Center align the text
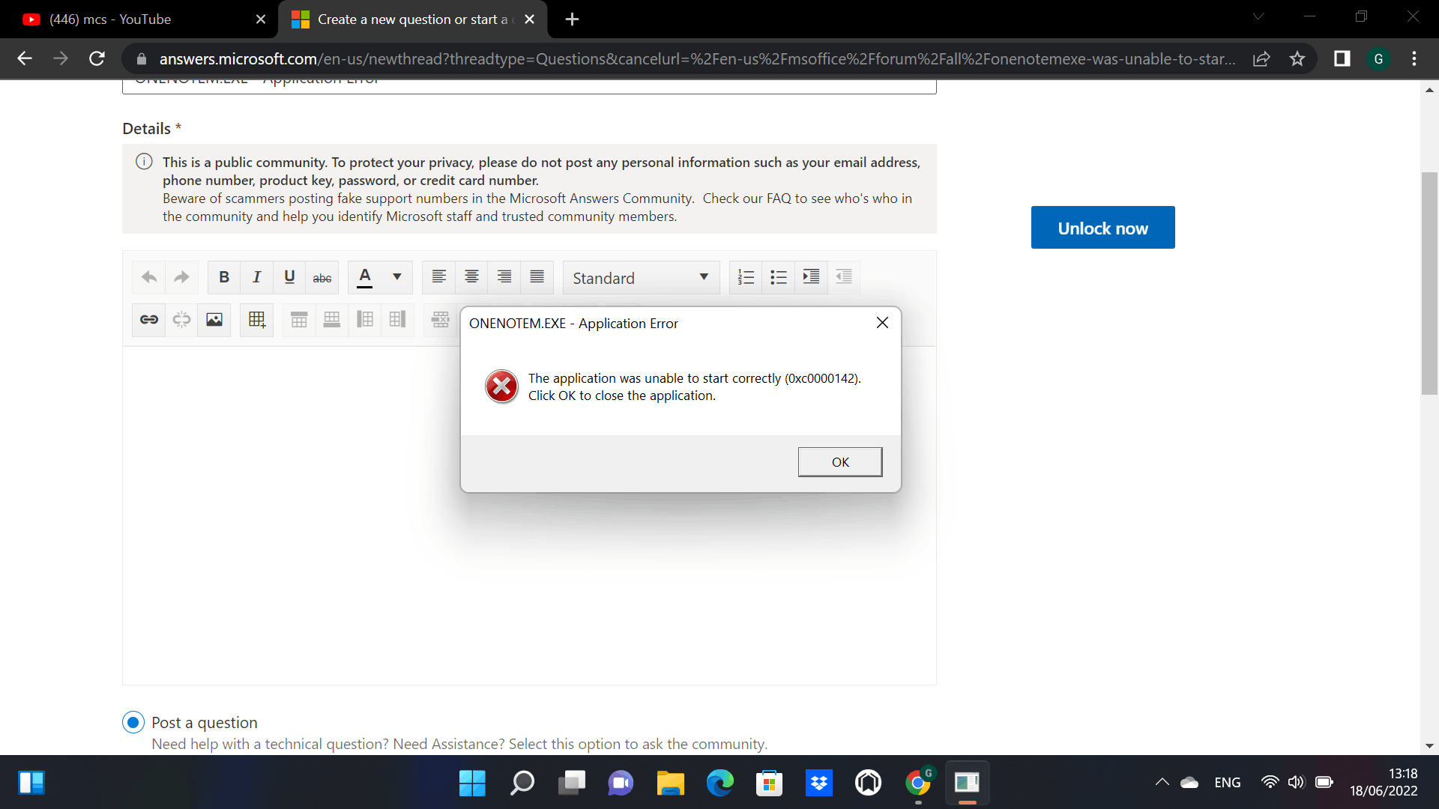1439x809 pixels. click(x=471, y=277)
